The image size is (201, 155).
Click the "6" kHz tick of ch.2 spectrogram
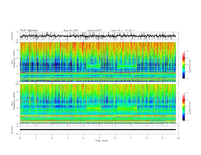(x=18, y=100)
